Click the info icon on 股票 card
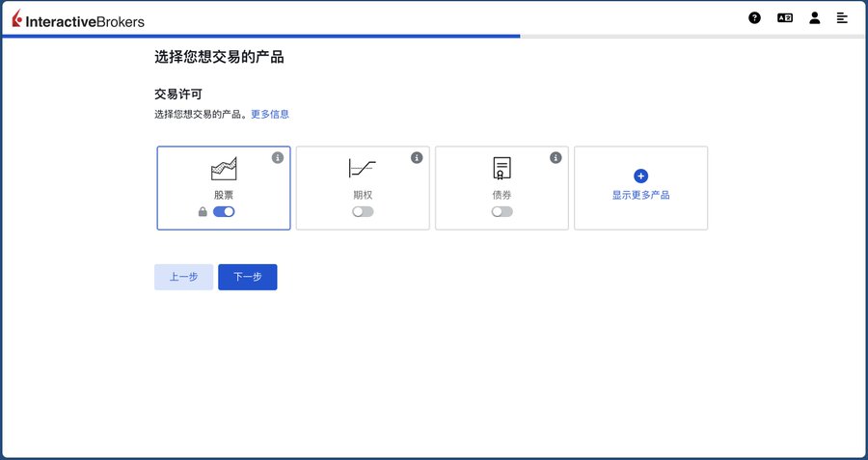 pyautogui.click(x=278, y=158)
